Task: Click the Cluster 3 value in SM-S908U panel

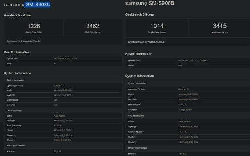Action: click(62, 140)
